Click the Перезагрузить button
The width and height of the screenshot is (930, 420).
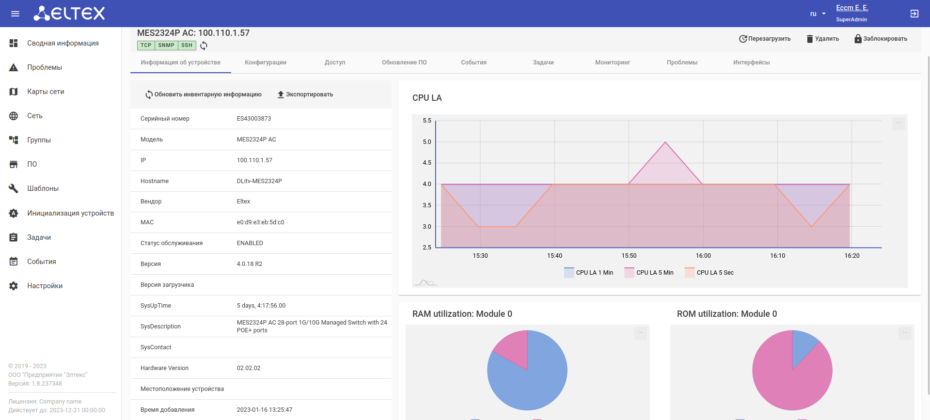tap(765, 39)
